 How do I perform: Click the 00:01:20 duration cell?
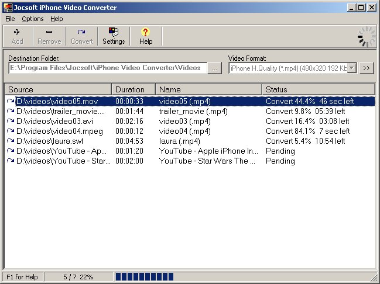[x=129, y=151]
